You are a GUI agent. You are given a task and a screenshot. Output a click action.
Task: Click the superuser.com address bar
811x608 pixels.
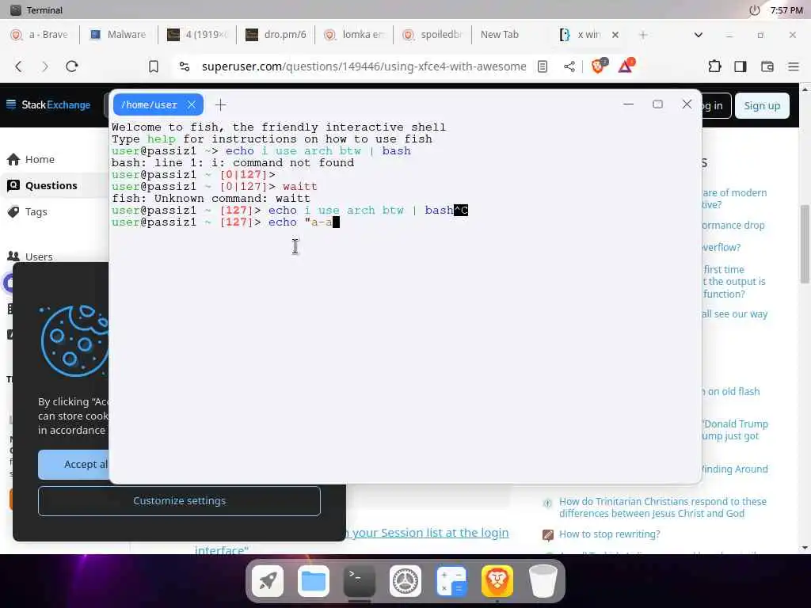pyautogui.click(x=364, y=66)
